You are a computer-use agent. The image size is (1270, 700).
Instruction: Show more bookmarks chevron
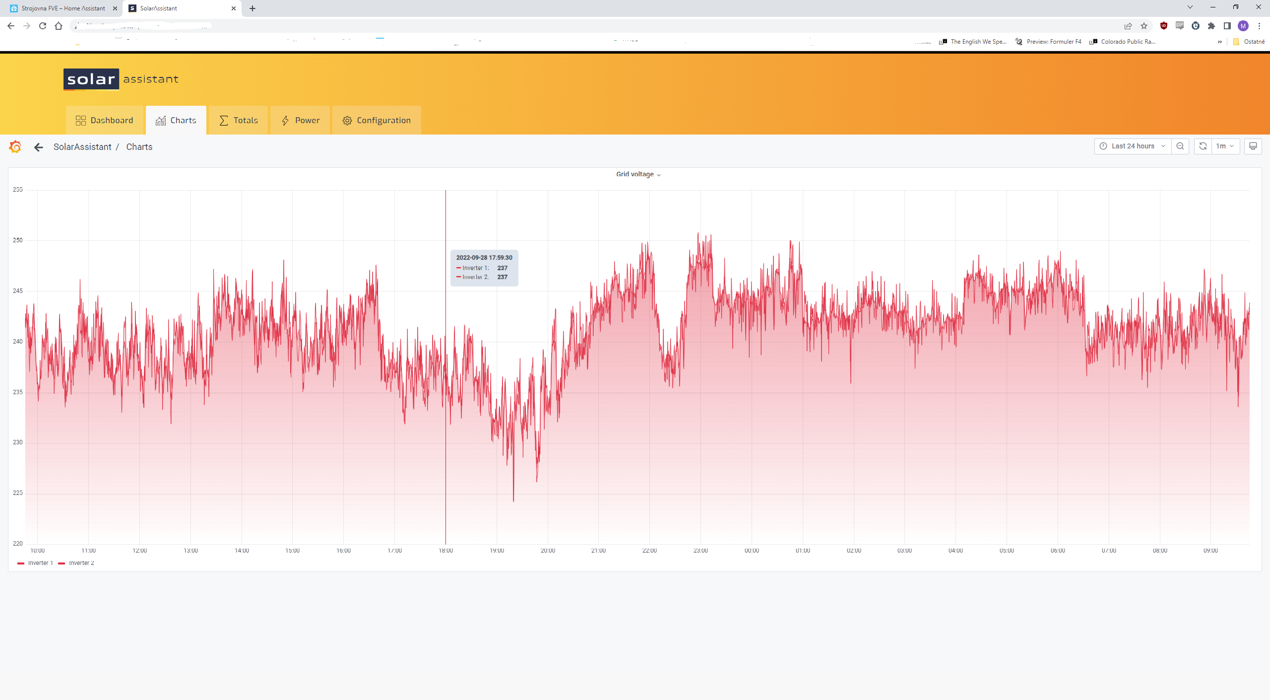coord(1220,42)
